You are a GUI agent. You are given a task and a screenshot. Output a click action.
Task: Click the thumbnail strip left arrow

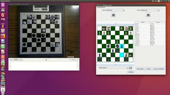coord(10,66)
